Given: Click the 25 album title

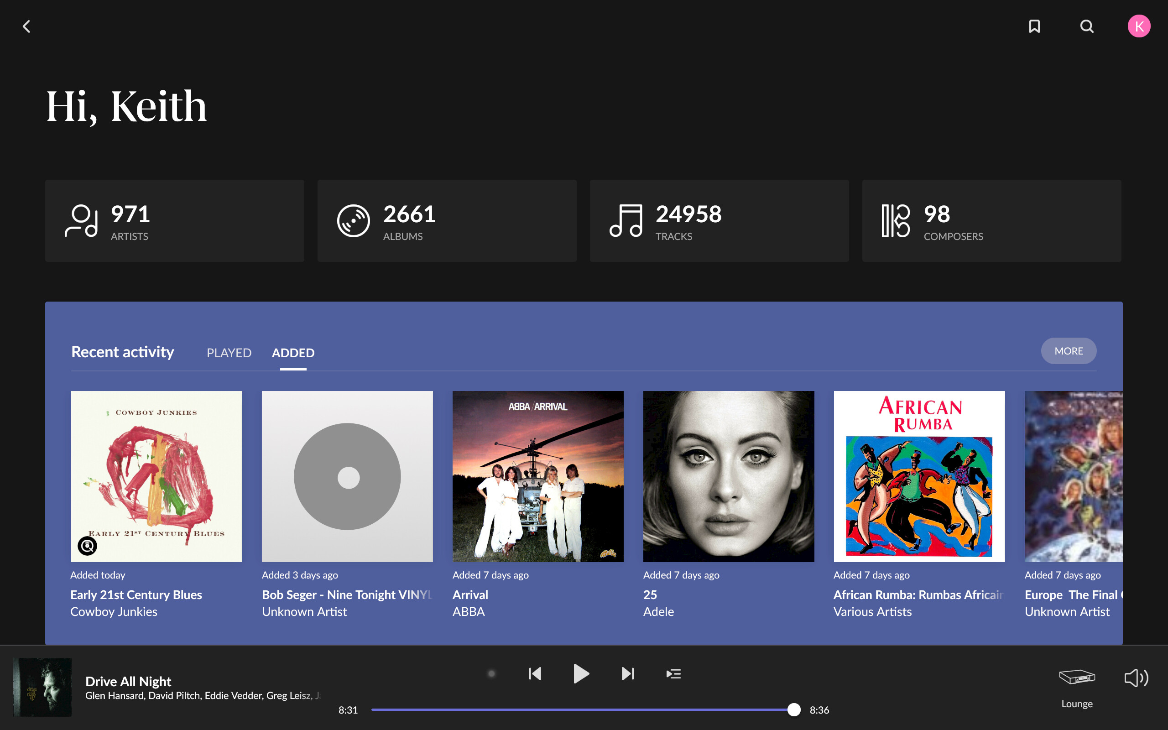Looking at the screenshot, I should [x=650, y=595].
